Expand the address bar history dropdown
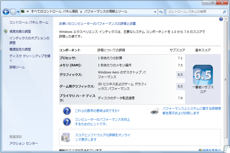This screenshot has width=230, height=153. [x=155, y=12]
